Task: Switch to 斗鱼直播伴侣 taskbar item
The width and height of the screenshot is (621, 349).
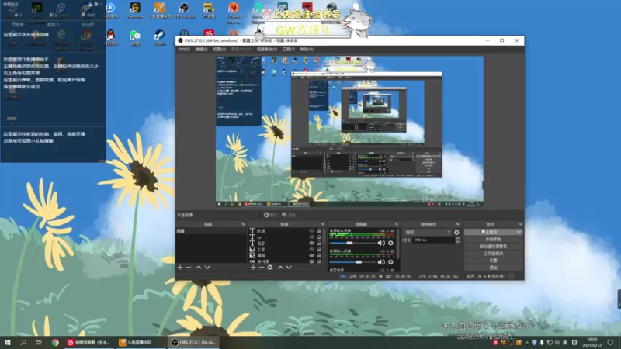Action: point(141,342)
